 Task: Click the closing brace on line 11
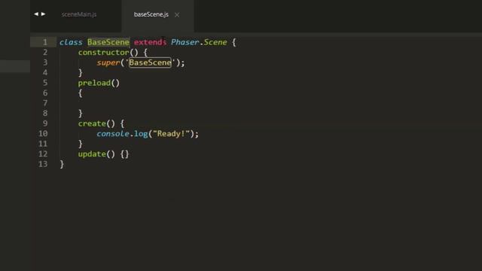click(x=81, y=144)
